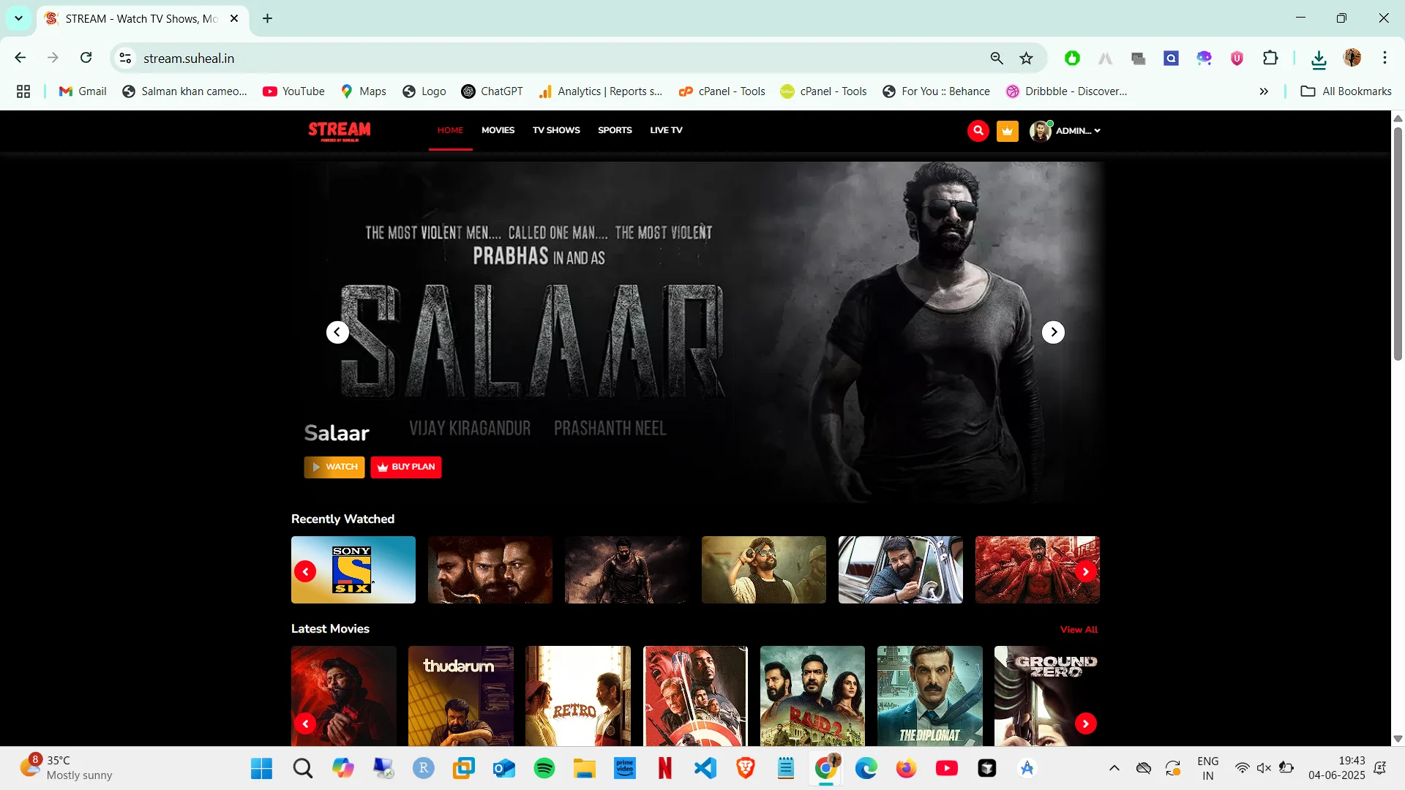Click the red search icon in site header
The height and width of the screenshot is (790, 1405).
[978, 131]
